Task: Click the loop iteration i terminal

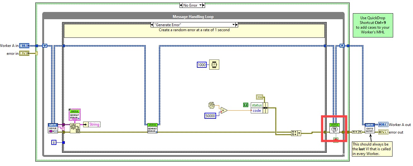Action: pos(54,143)
